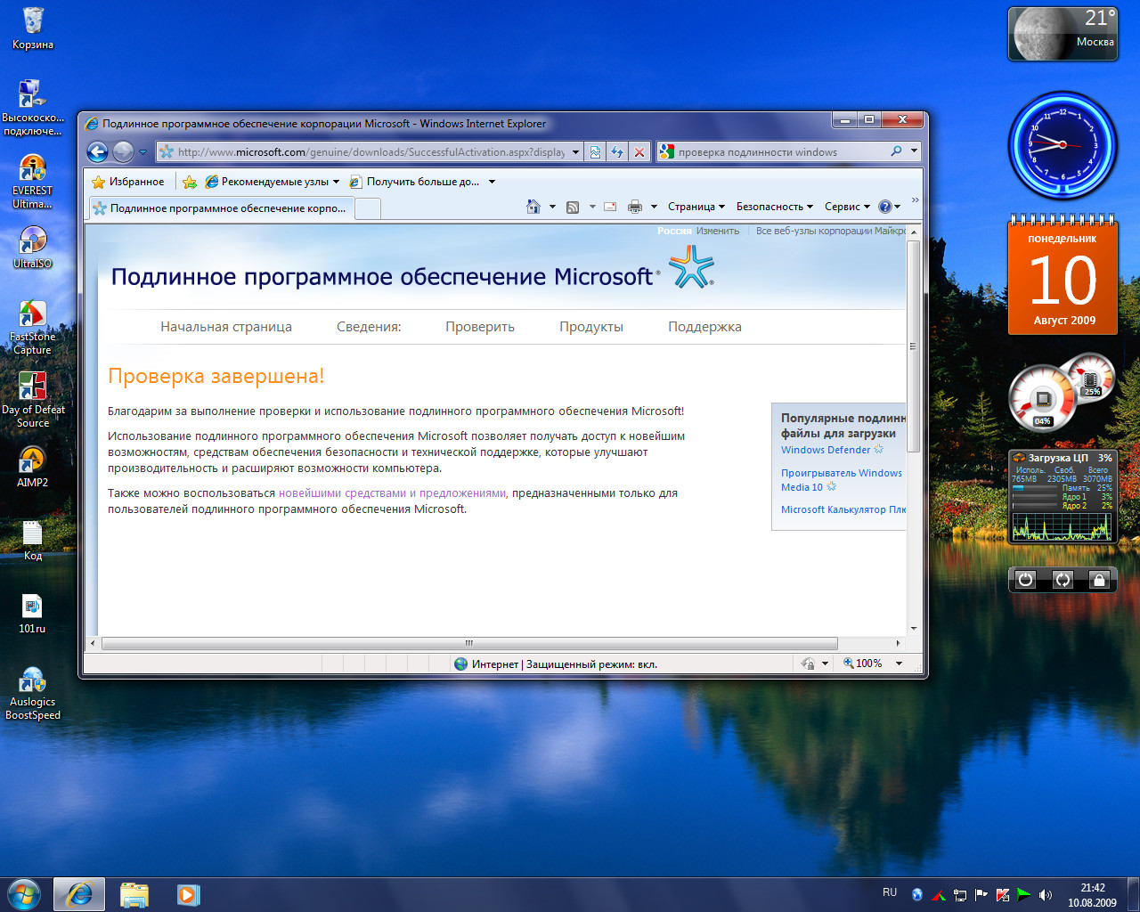
Task: Open the Сервис menu
Action: tap(847, 207)
